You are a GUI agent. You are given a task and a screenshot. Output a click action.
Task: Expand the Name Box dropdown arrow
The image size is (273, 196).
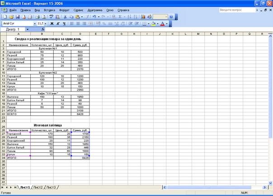(x=27, y=29)
